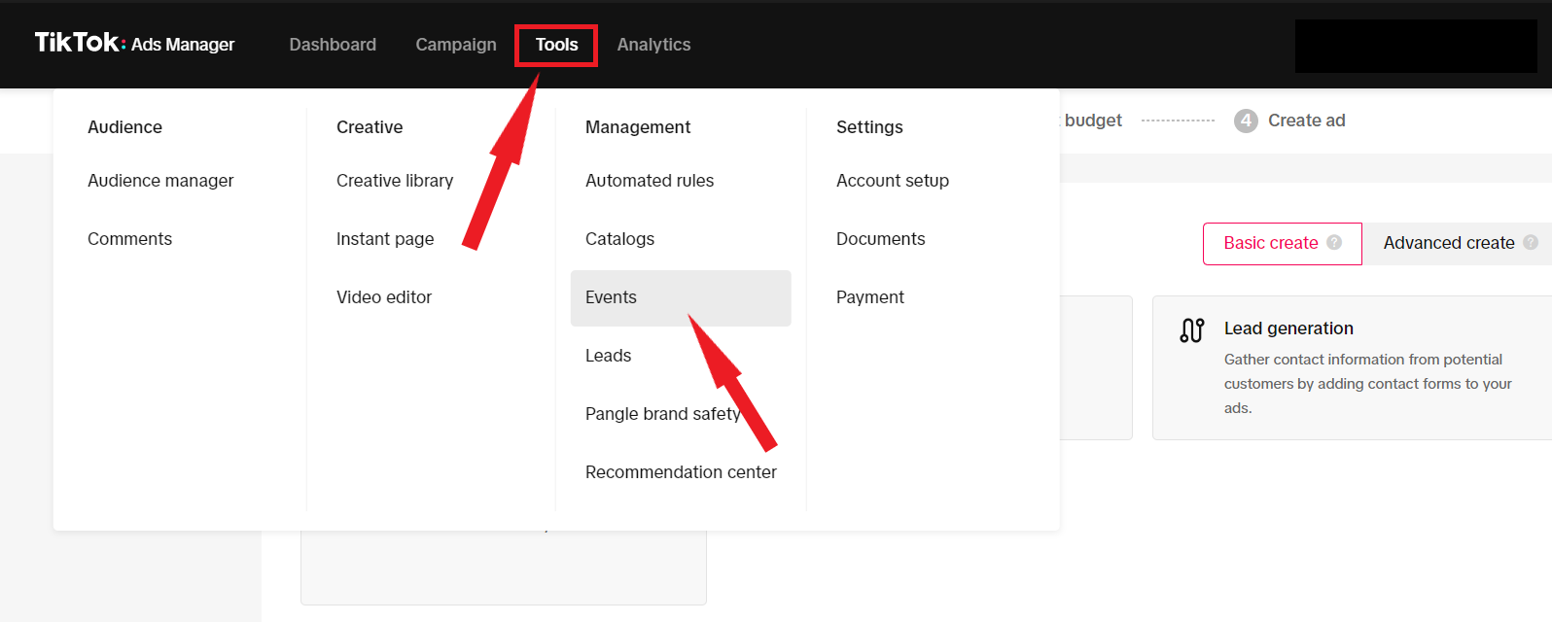Open the Payment settings
Viewport: 1552px width, 622px height.
tap(870, 297)
